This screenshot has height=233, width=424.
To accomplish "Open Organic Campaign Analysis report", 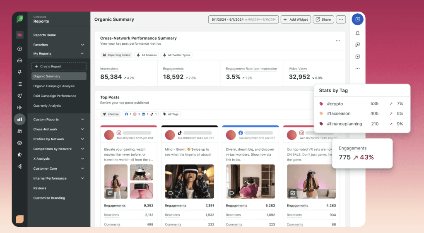I will tap(54, 86).
